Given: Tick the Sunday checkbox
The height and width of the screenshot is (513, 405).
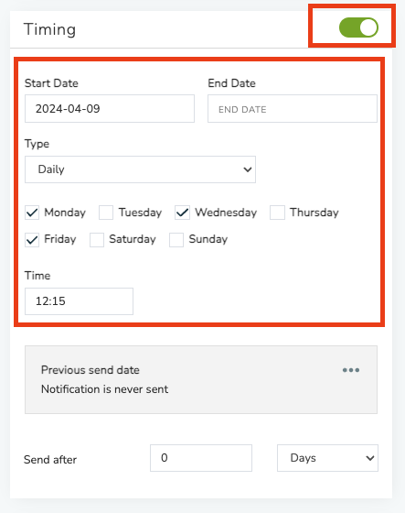Looking at the screenshot, I should coord(176,240).
